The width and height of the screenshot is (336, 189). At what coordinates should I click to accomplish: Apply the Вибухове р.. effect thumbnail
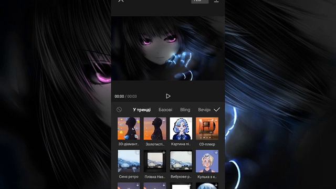coord(181,161)
